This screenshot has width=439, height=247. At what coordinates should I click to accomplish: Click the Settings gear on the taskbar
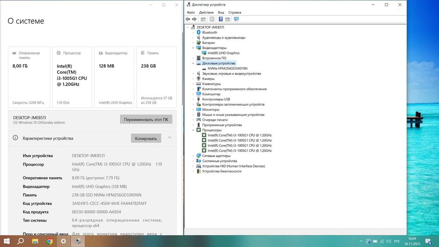pos(64,241)
